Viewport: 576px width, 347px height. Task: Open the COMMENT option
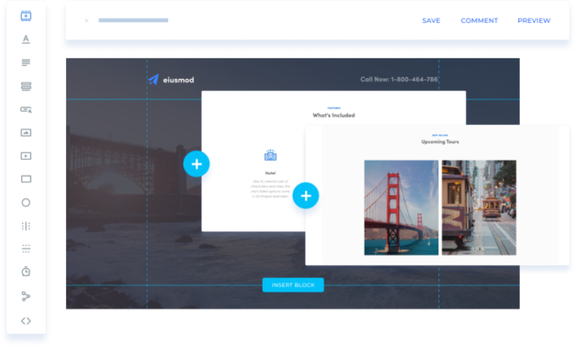tap(479, 21)
